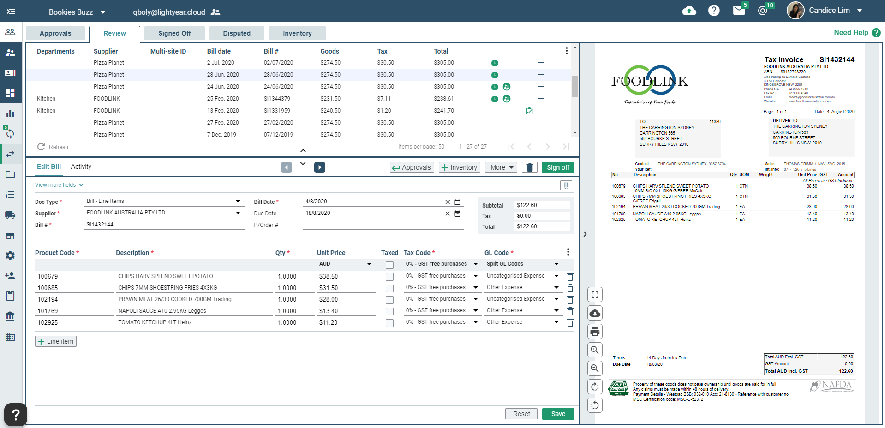Open the Activity tab
This screenshot has width=885, height=428.
pos(81,166)
